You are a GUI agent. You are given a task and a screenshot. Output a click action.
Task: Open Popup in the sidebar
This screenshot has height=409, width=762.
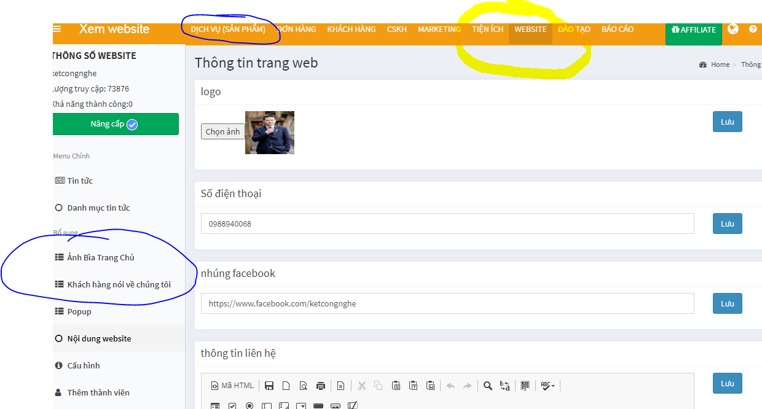(x=79, y=311)
